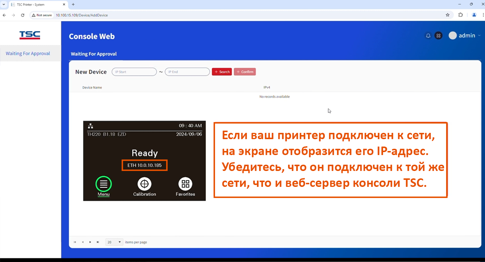Click the browser back arrow
The image size is (485, 262).
(x=4, y=15)
